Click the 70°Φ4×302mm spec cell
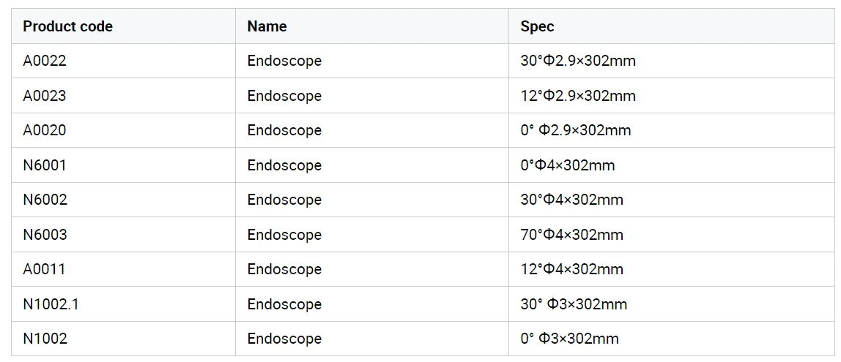This screenshot has width=841, height=362. pyautogui.click(x=672, y=235)
